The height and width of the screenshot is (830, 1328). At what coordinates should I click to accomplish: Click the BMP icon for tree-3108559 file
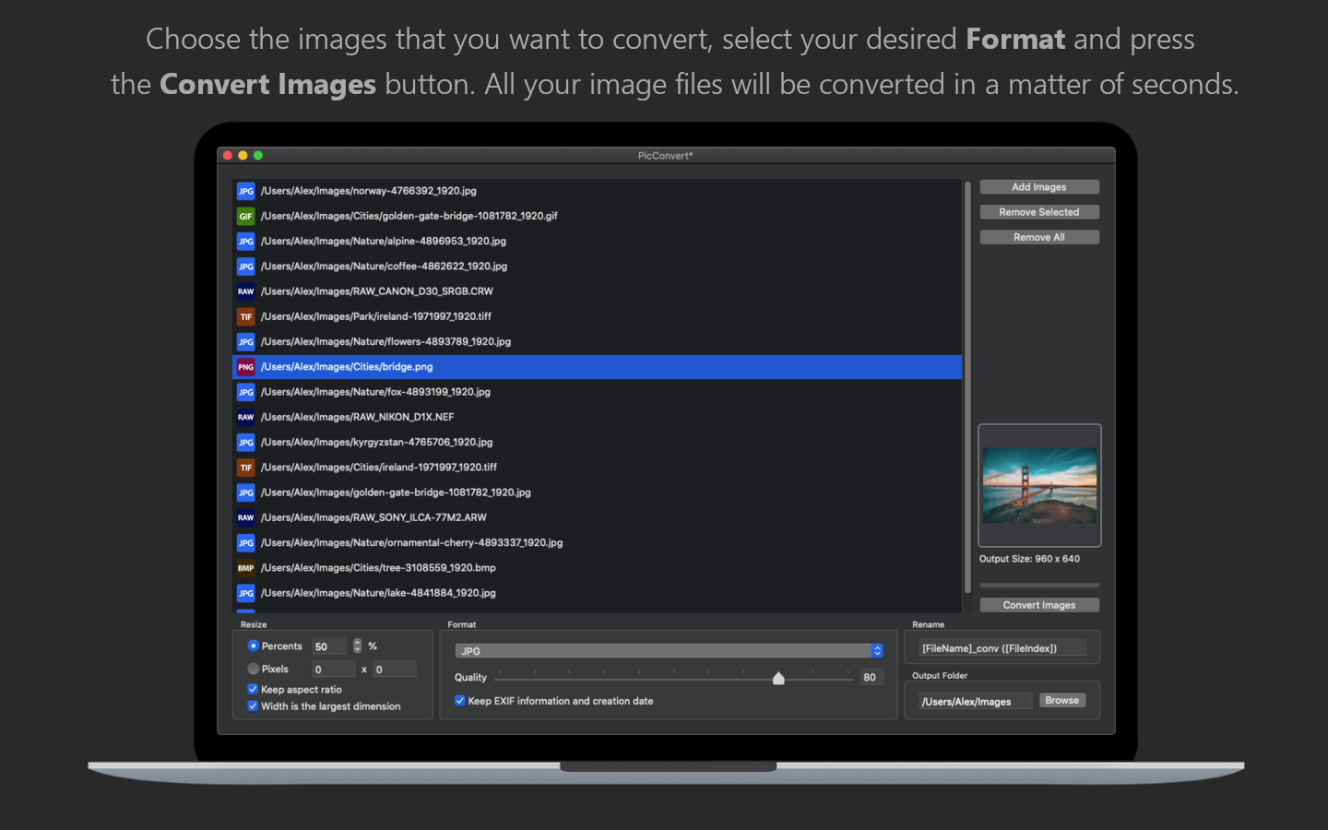245,568
